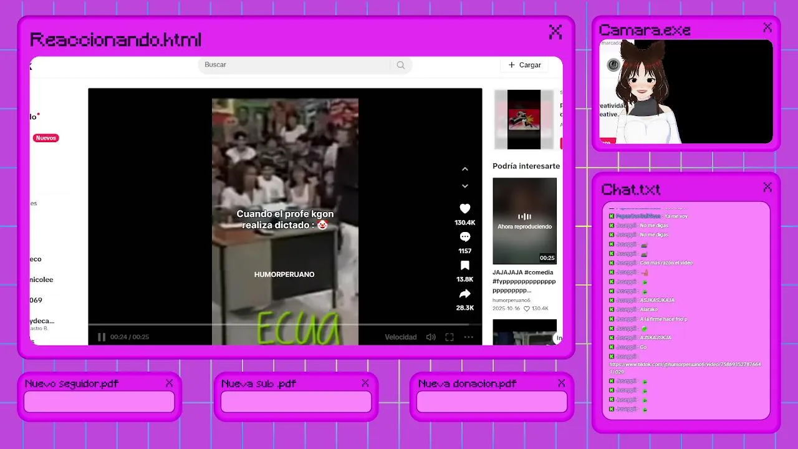Screen dimensions: 798x449
Task: Close the Nuevo seguidor.pdf panel
Action: [x=169, y=383]
